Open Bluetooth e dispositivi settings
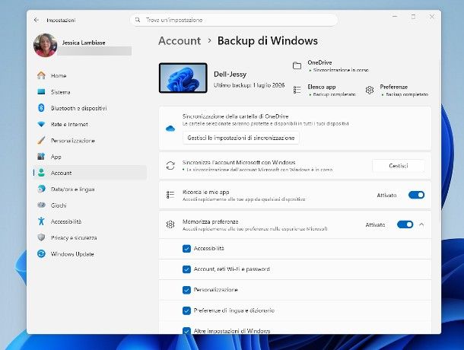Screen dimensions: 464x350 pyautogui.click(x=91, y=108)
